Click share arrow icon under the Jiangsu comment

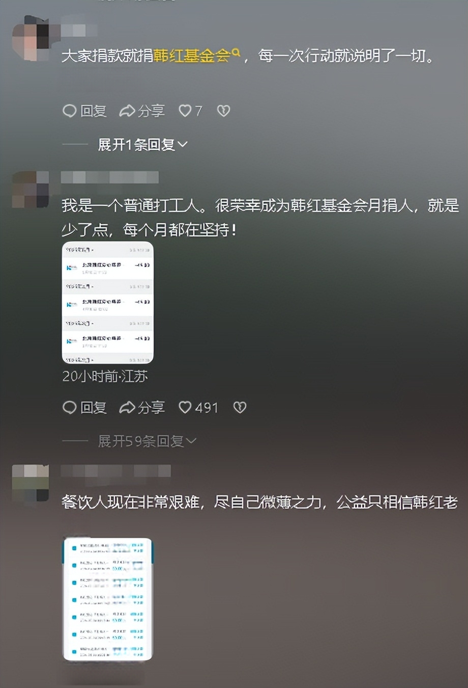127,407
